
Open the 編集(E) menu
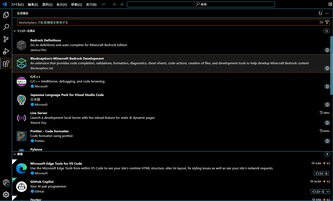[x=33, y=4]
